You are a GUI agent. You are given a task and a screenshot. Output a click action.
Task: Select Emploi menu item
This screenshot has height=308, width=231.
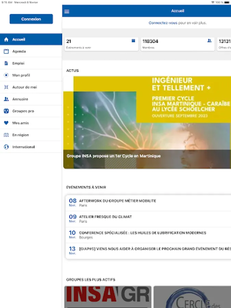31,63
